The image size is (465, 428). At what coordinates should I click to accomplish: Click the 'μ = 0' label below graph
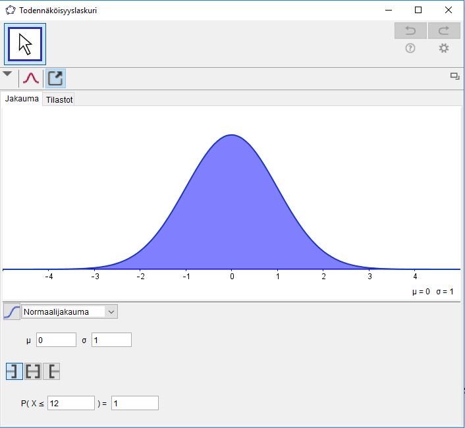[x=421, y=292]
